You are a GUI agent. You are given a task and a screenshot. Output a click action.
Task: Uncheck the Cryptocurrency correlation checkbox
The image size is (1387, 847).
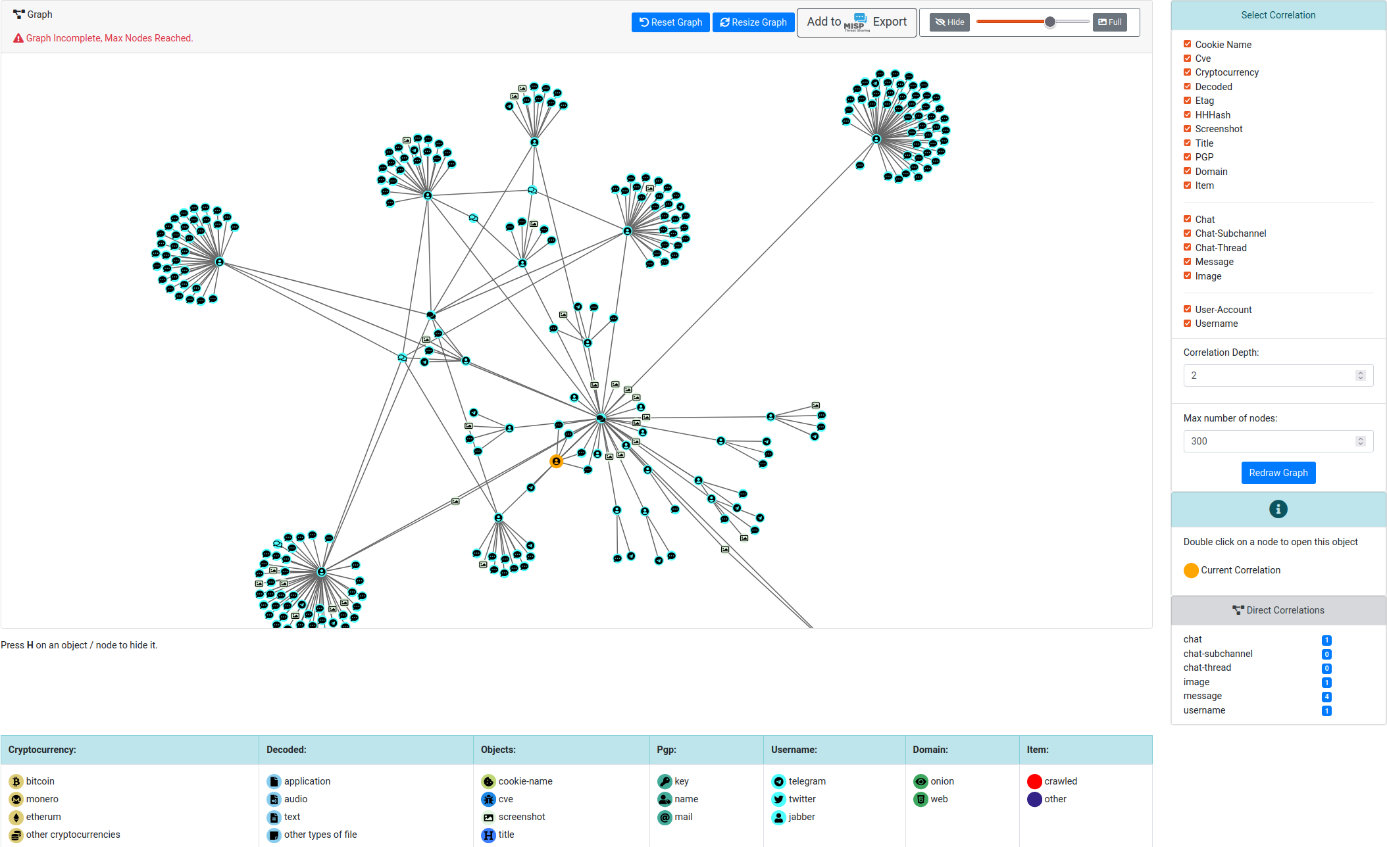click(x=1187, y=72)
